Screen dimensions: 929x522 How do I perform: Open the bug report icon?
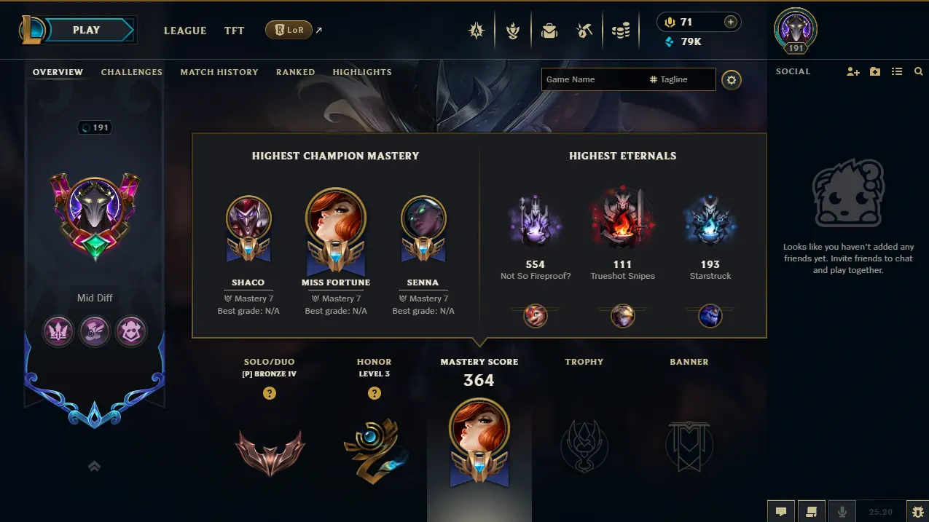click(917, 512)
